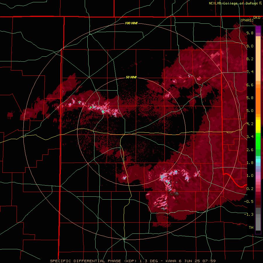The height and width of the screenshot is (263, 263).
Task: Click the 9.8 value on the color scale
Action: click(x=250, y=33)
